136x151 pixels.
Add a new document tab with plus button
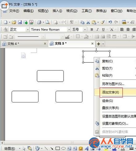[x=99, y=44]
